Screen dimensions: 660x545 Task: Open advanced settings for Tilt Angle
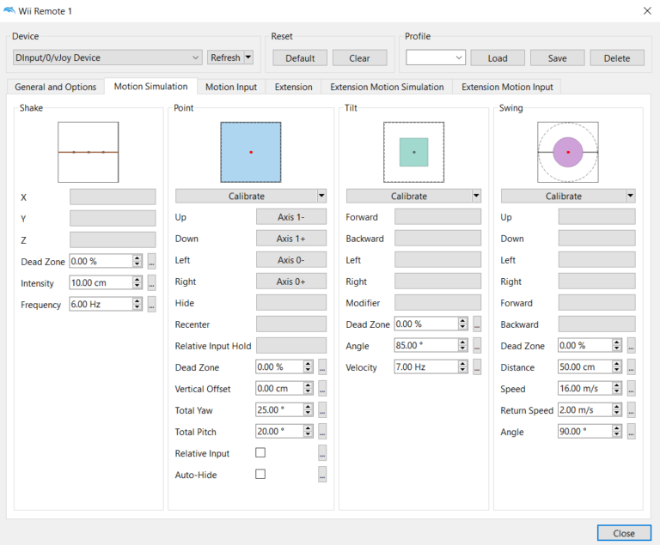[x=477, y=345]
